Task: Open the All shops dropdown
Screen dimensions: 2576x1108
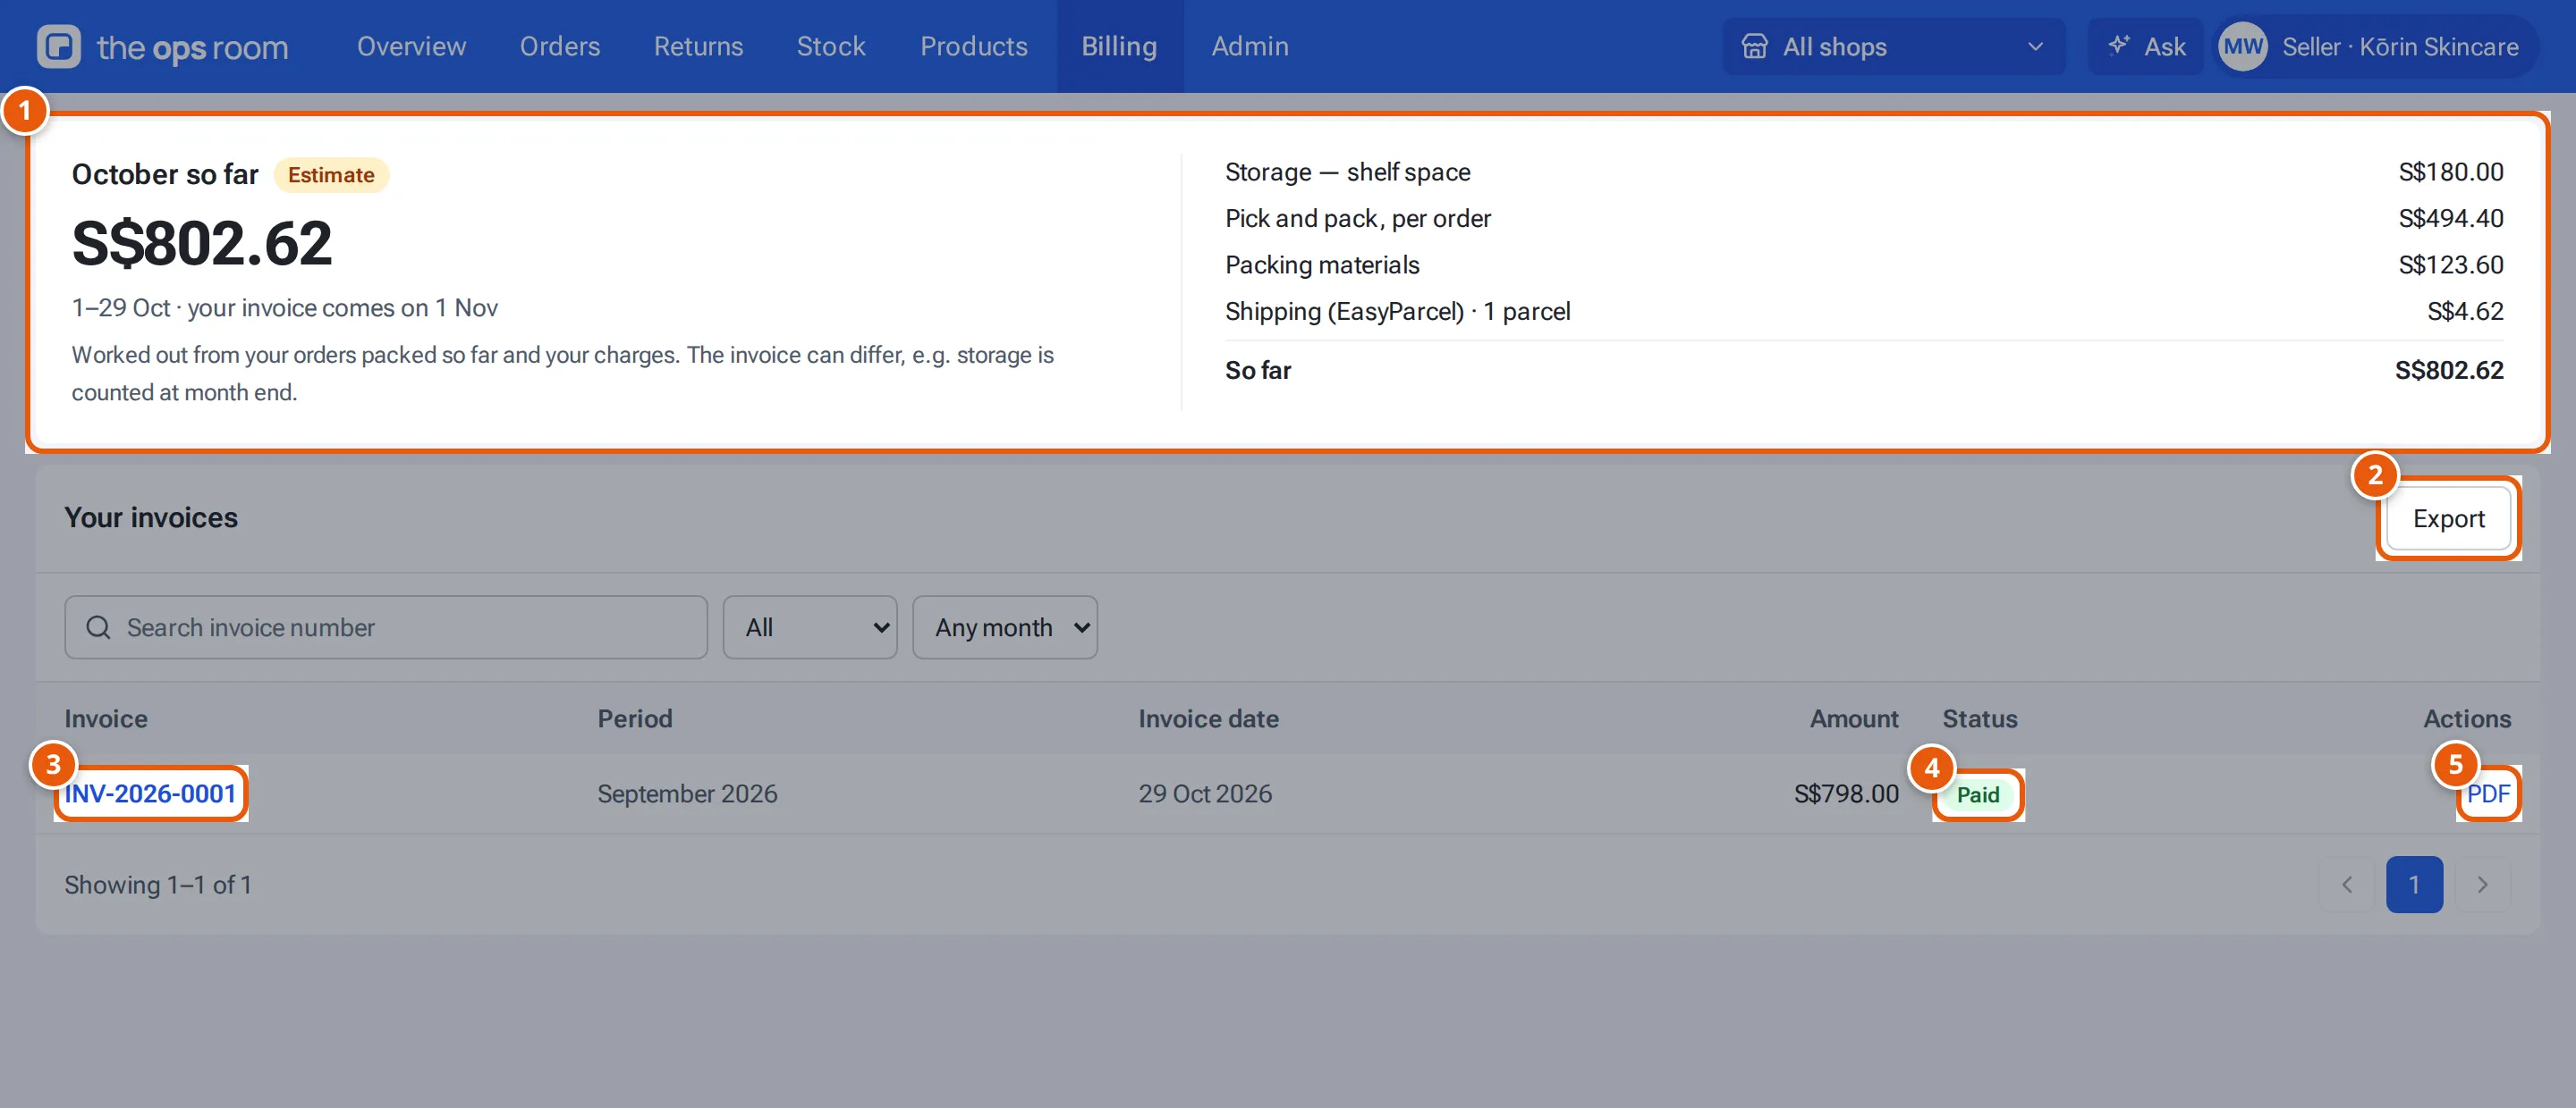Action: 1893,46
